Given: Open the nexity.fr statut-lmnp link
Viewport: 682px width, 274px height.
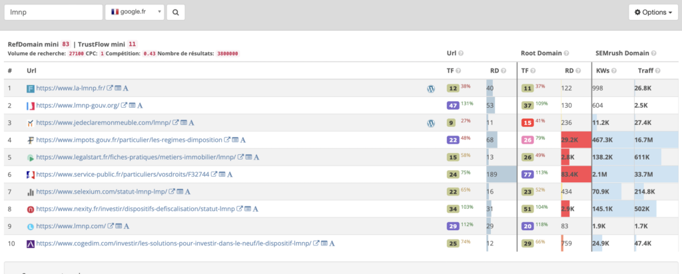Looking at the screenshot, I should coord(135,209).
